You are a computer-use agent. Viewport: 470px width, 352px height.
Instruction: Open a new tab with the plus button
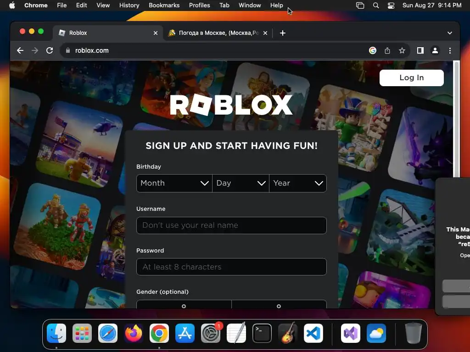click(x=283, y=33)
